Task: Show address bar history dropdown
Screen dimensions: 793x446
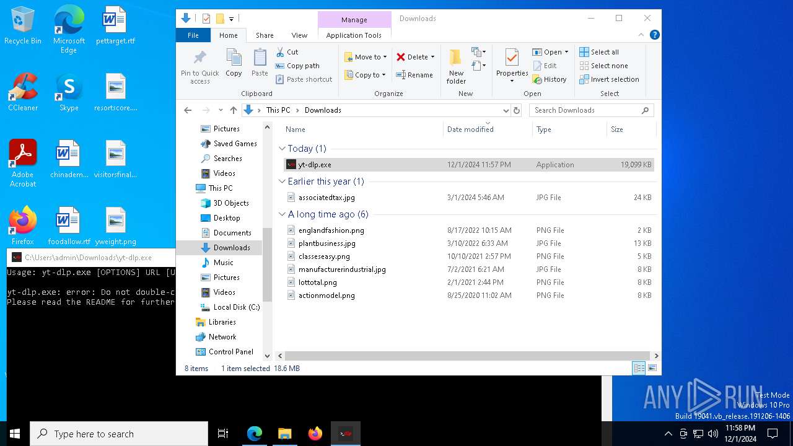Action: [506, 110]
